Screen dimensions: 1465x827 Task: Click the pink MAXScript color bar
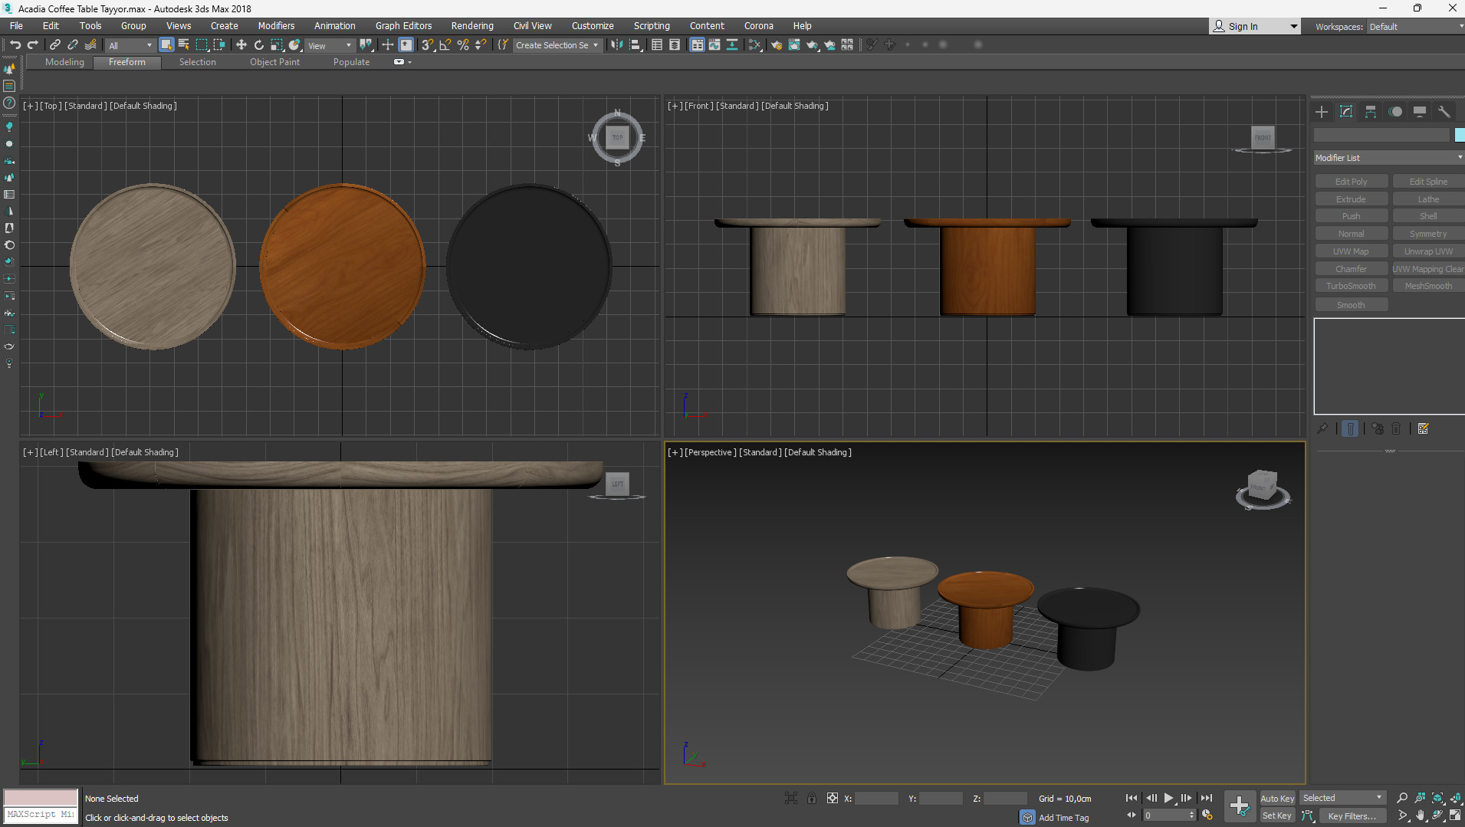point(41,797)
